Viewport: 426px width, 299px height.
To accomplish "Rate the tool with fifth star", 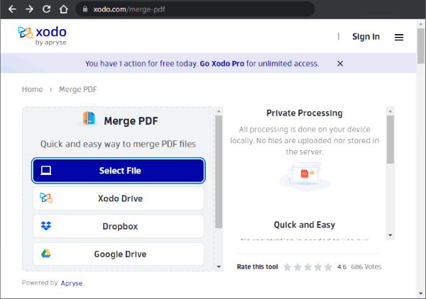I will click(x=328, y=267).
